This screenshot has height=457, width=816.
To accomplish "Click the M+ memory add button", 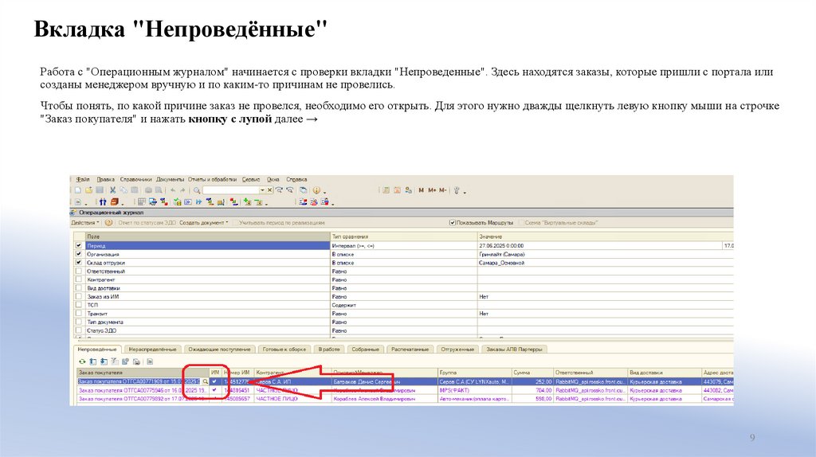I will pyautogui.click(x=432, y=190).
